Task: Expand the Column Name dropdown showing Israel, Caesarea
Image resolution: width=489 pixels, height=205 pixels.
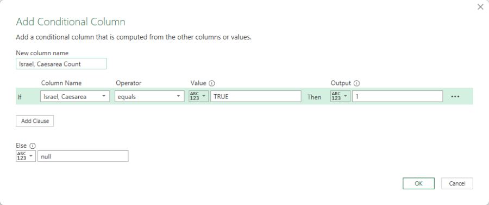Action: pyautogui.click(x=75, y=96)
